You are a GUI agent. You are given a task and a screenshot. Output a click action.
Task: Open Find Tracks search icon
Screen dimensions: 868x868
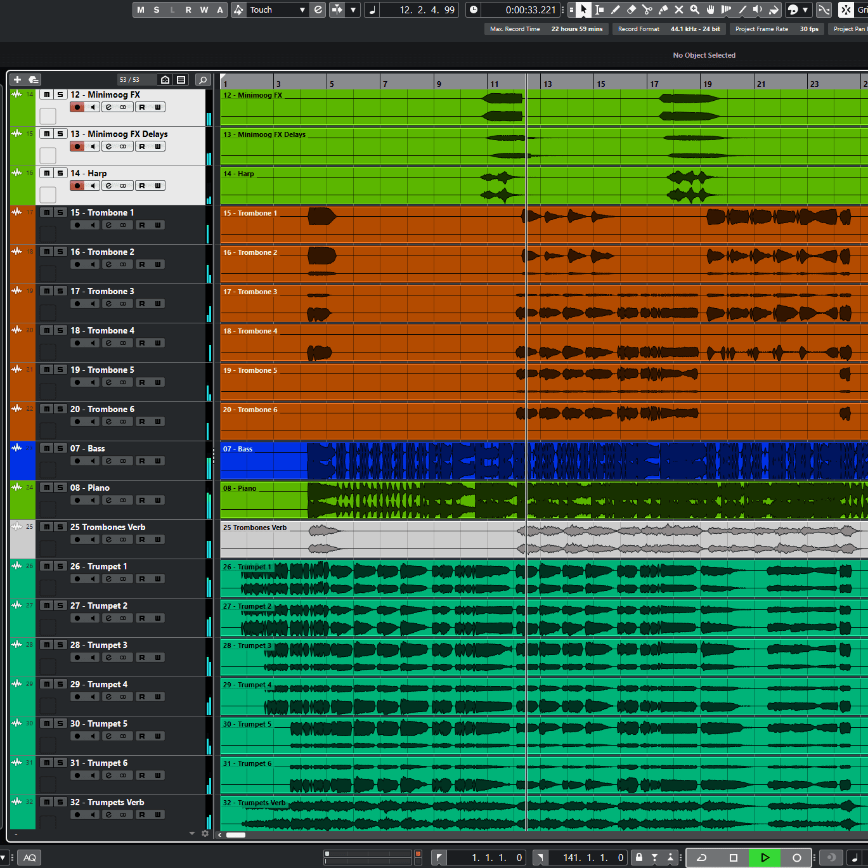coord(203,79)
